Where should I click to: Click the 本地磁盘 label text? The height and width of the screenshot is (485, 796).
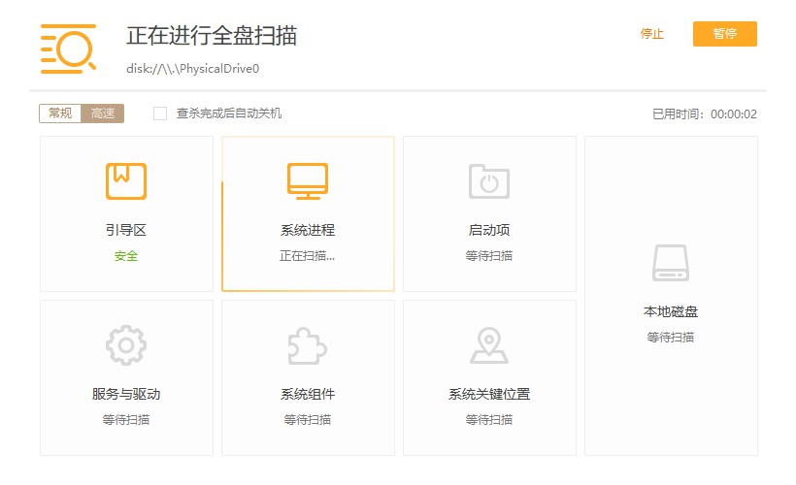[x=671, y=311]
